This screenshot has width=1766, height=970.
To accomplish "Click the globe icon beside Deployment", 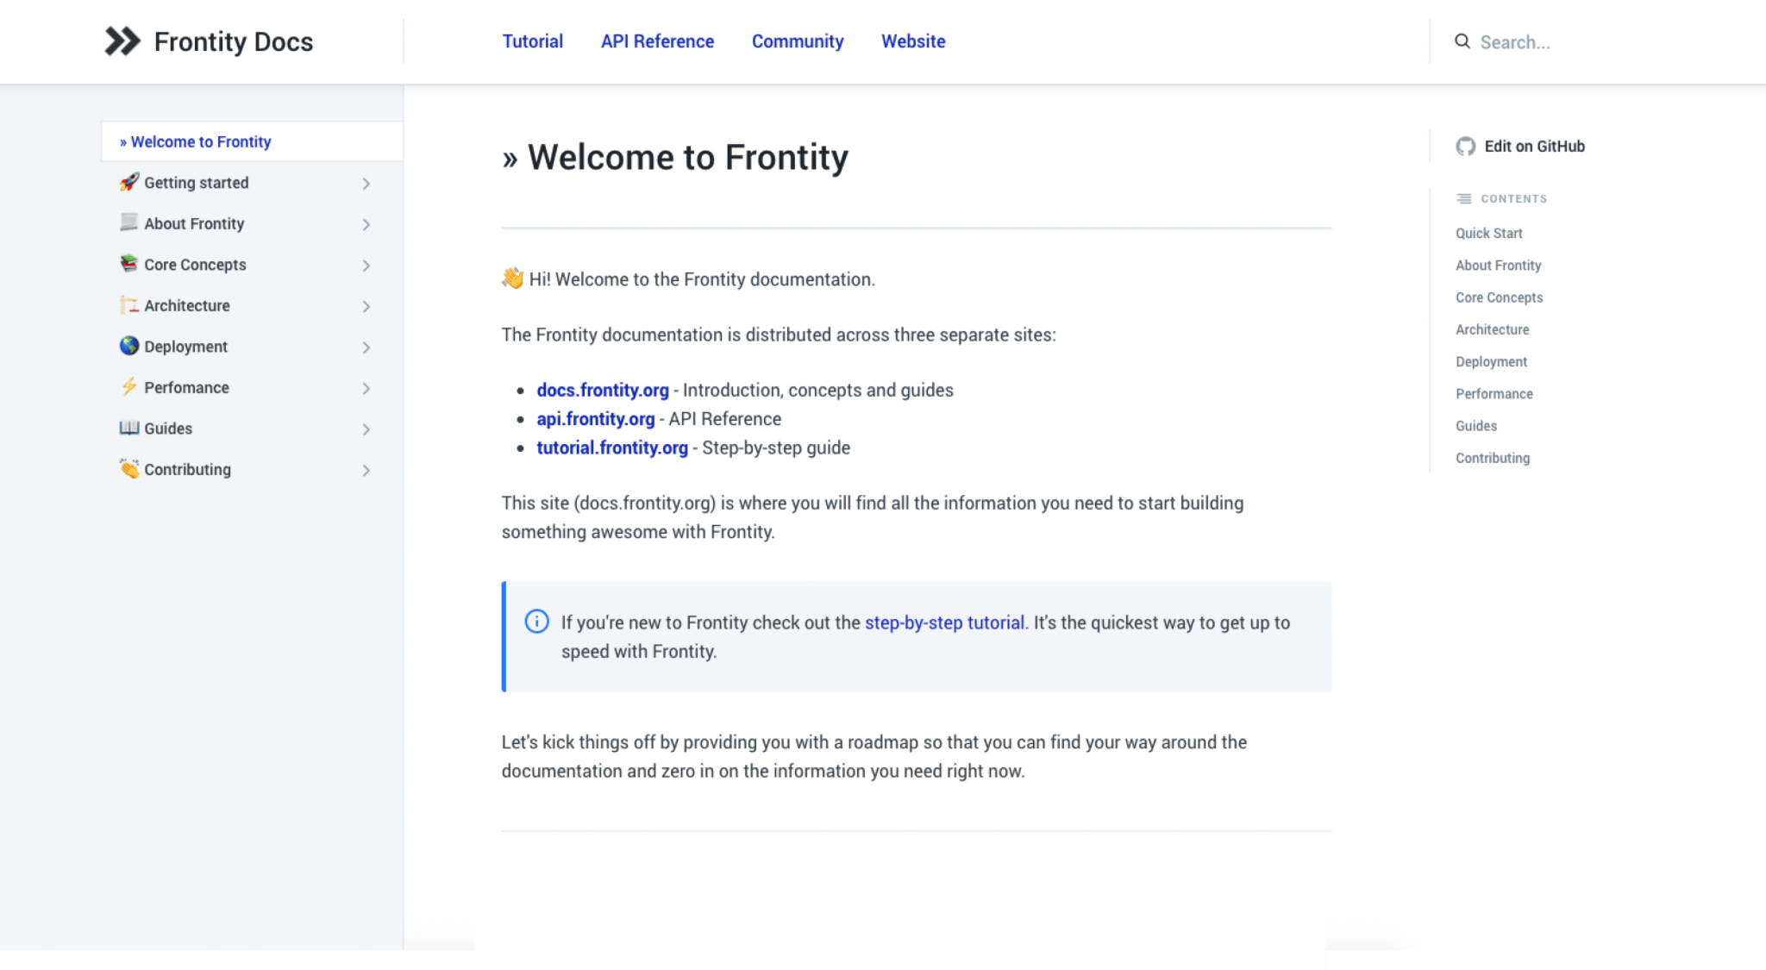I will [x=128, y=346].
